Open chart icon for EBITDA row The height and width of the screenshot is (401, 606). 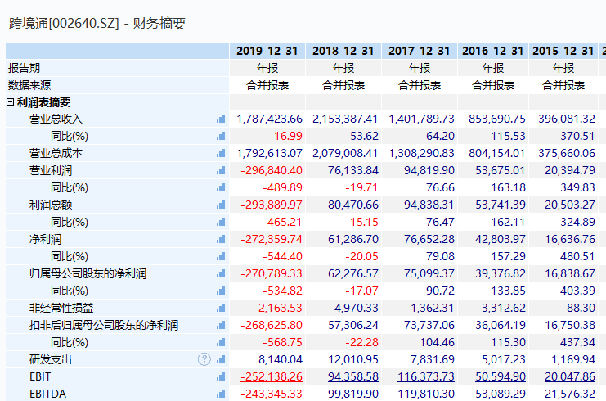pos(221,394)
